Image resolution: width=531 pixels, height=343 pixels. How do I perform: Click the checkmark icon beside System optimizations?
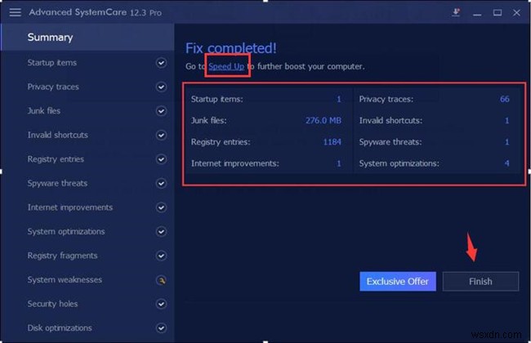(161, 232)
